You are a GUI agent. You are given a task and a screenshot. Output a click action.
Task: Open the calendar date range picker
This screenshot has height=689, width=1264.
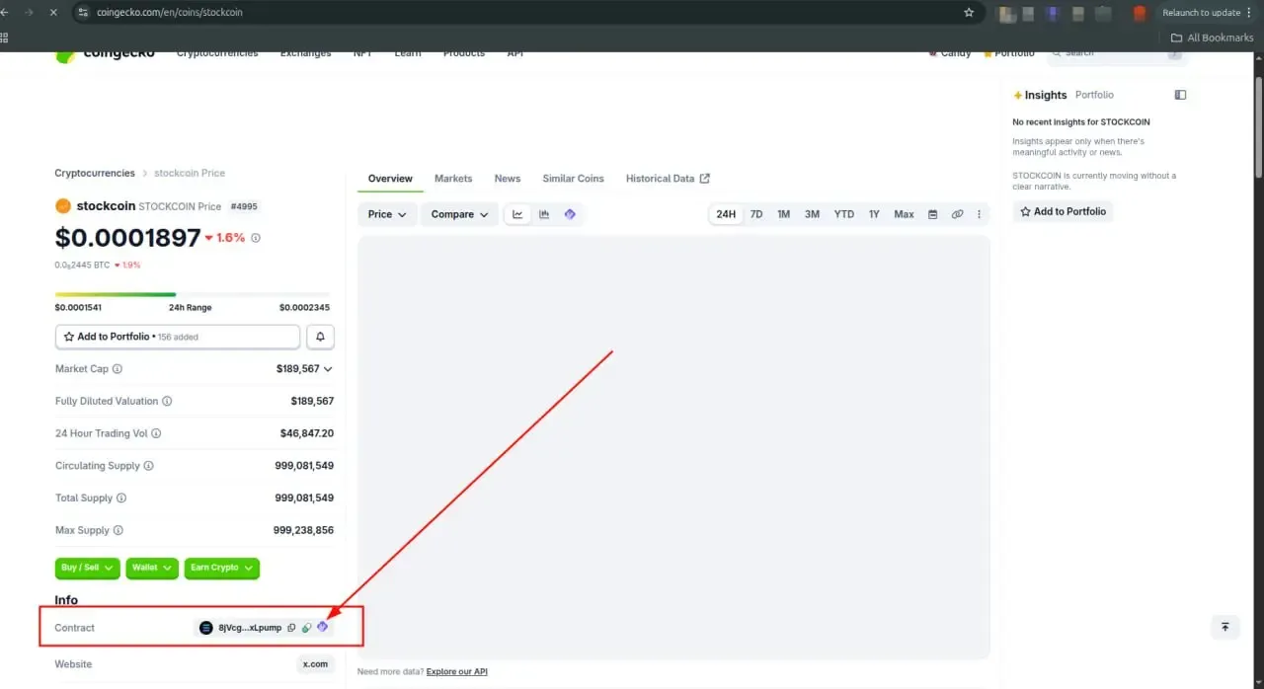click(932, 214)
